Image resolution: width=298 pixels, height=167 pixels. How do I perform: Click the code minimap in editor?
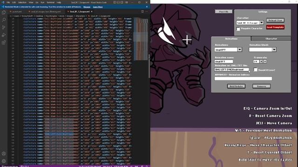[141, 39]
